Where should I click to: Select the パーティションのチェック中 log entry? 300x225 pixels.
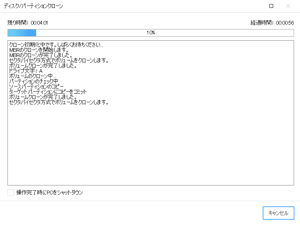(x=34, y=81)
